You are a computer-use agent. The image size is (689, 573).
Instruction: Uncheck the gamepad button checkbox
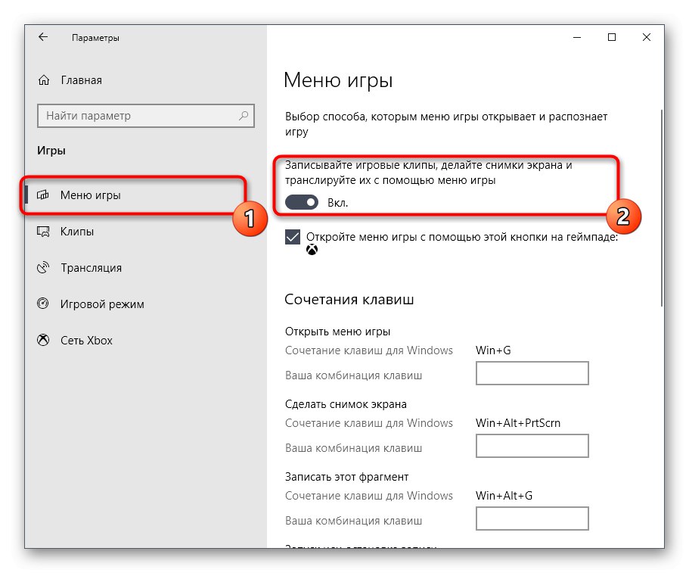click(x=293, y=237)
